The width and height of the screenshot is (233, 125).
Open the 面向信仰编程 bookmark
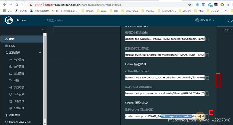click(39, 11)
